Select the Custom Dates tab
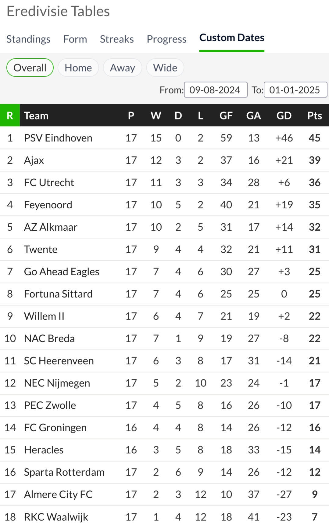Image resolution: width=329 pixels, height=530 pixels. (232, 38)
